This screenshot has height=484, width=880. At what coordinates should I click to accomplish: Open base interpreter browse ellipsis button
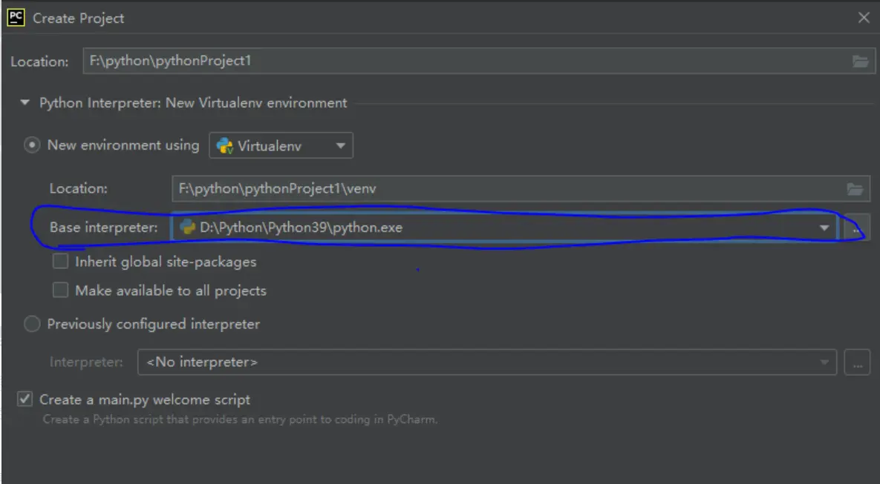pyautogui.click(x=856, y=228)
